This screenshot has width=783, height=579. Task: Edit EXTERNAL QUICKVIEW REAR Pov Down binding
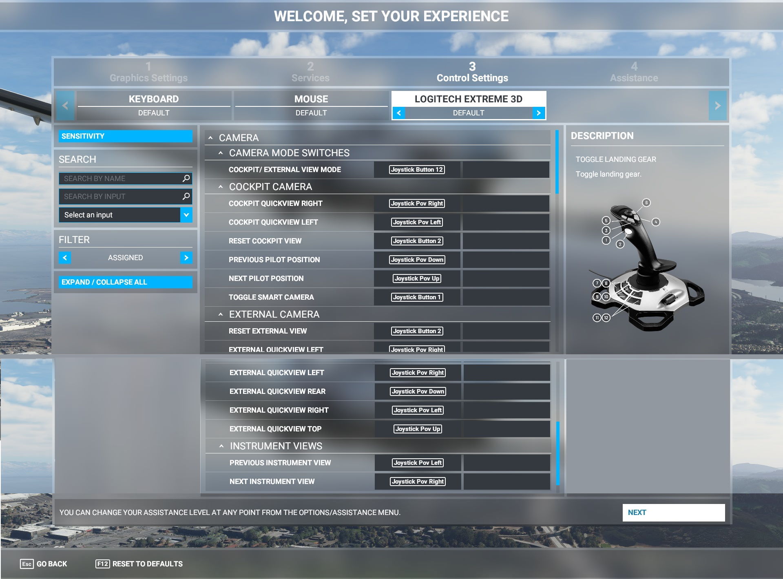click(x=418, y=391)
